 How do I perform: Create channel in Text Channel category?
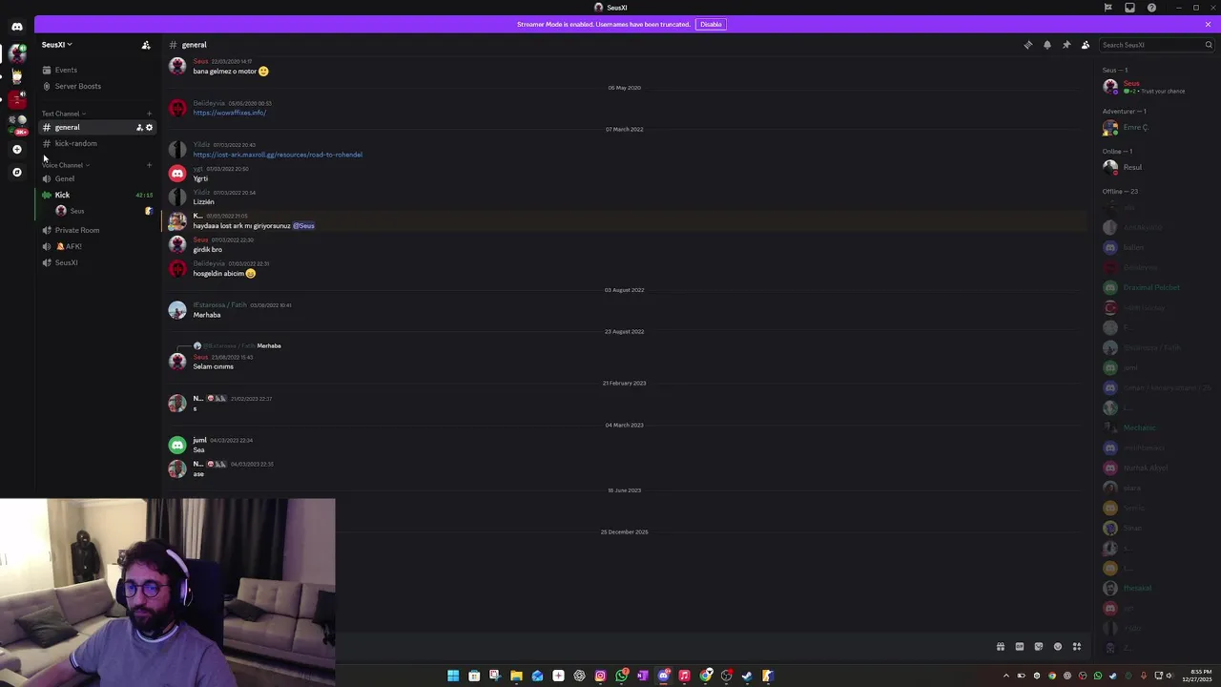(x=149, y=114)
